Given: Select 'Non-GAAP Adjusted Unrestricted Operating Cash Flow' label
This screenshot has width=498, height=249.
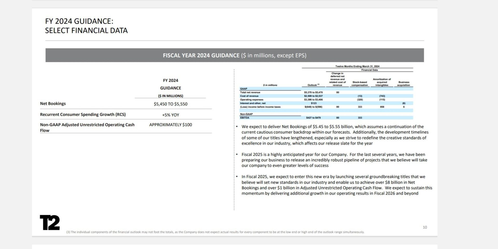Looking at the screenshot, I should [87, 127].
